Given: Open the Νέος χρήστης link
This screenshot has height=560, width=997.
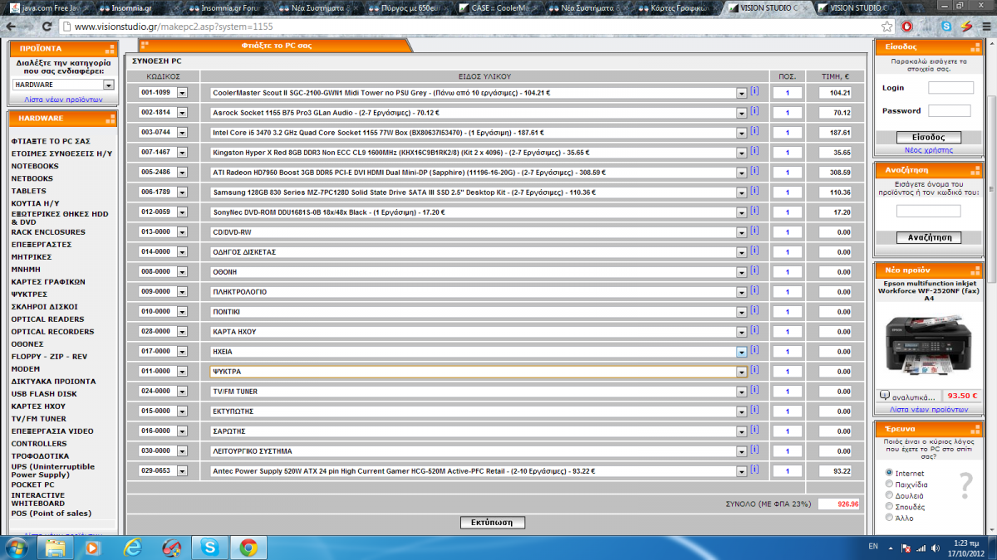Looking at the screenshot, I should click(x=929, y=150).
